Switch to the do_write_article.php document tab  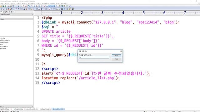click(x=31, y=109)
